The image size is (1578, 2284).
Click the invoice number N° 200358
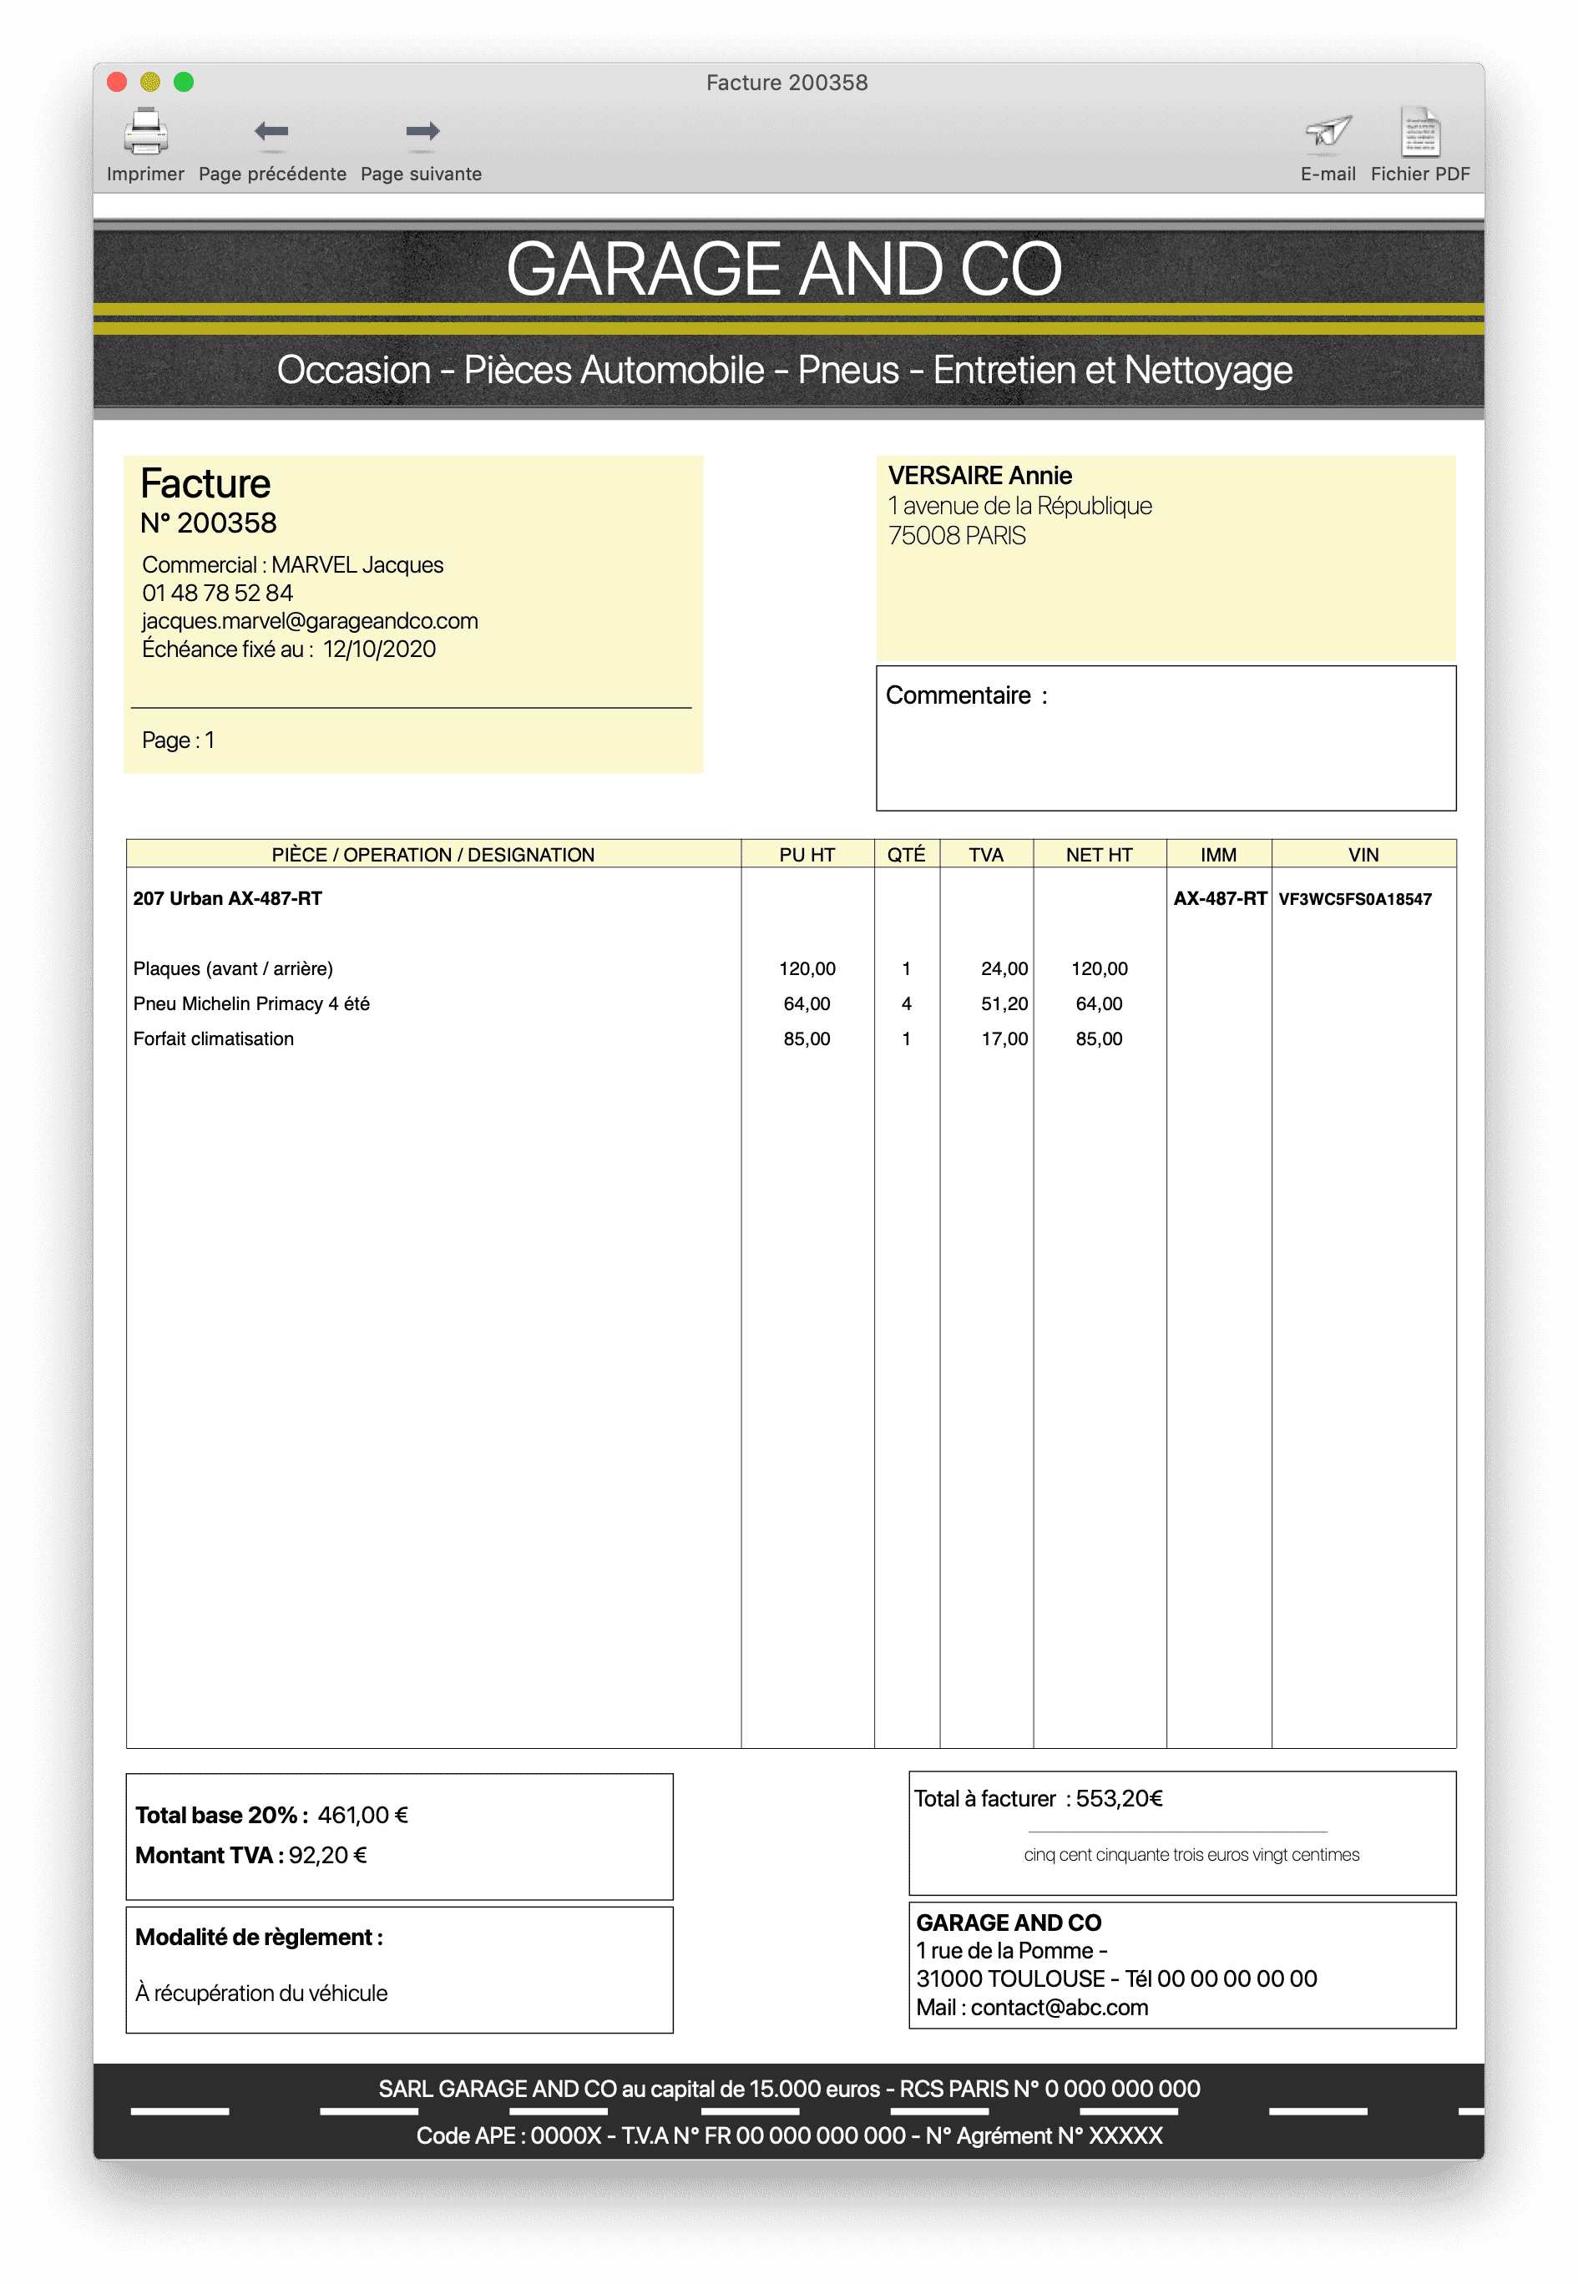point(209,523)
